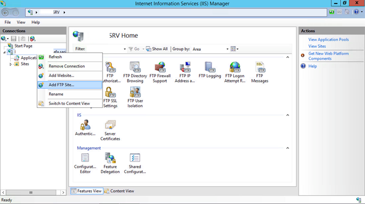
Task: Click Get New Web Platform Components
Action: coord(328,56)
